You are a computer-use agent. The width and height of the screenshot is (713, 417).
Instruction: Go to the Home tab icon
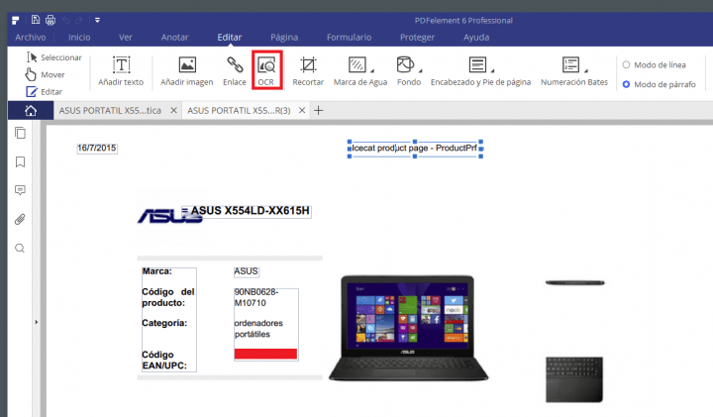[x=31, y=111]
